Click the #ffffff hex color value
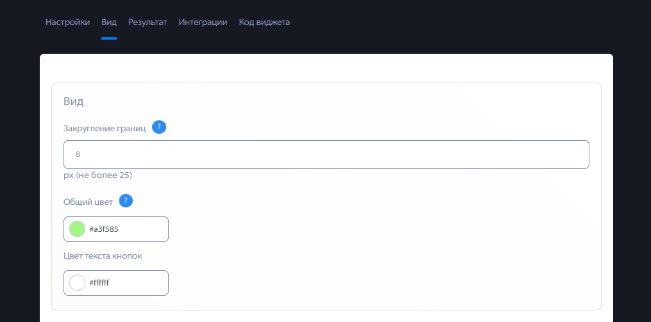This screenshot has width=651, height=322. pos(99,283)
